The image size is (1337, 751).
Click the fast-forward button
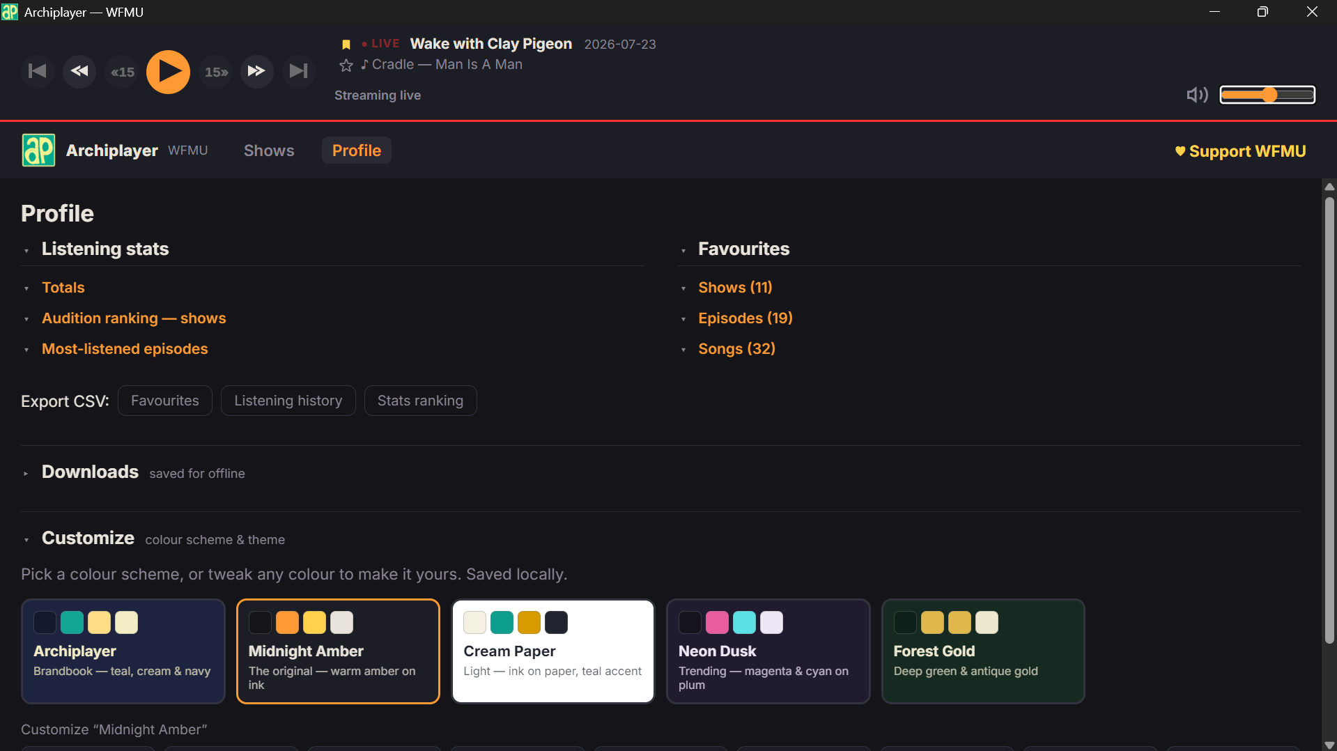(256, 71)
